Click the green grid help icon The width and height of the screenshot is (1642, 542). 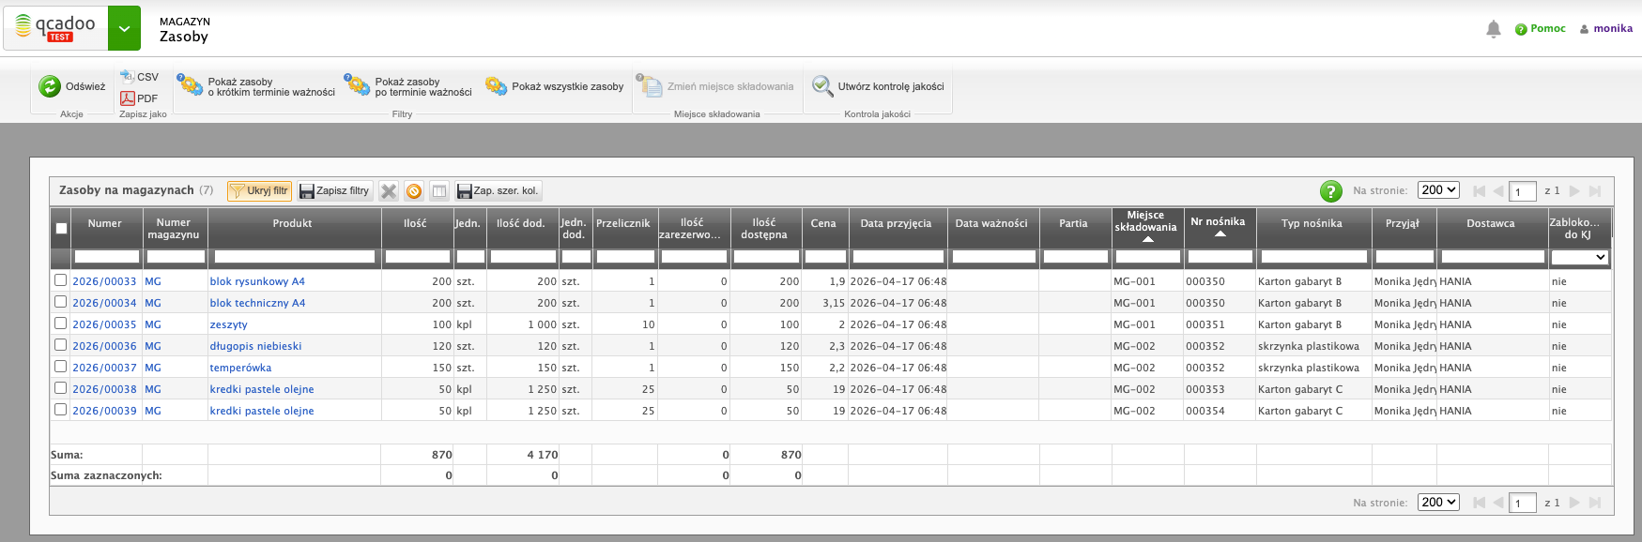coord(1330,191)
